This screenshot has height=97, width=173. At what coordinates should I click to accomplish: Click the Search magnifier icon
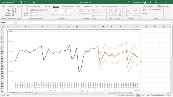tap(128, 2)
